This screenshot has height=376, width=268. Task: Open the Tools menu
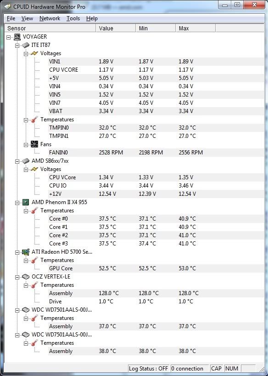click(73, 18)
